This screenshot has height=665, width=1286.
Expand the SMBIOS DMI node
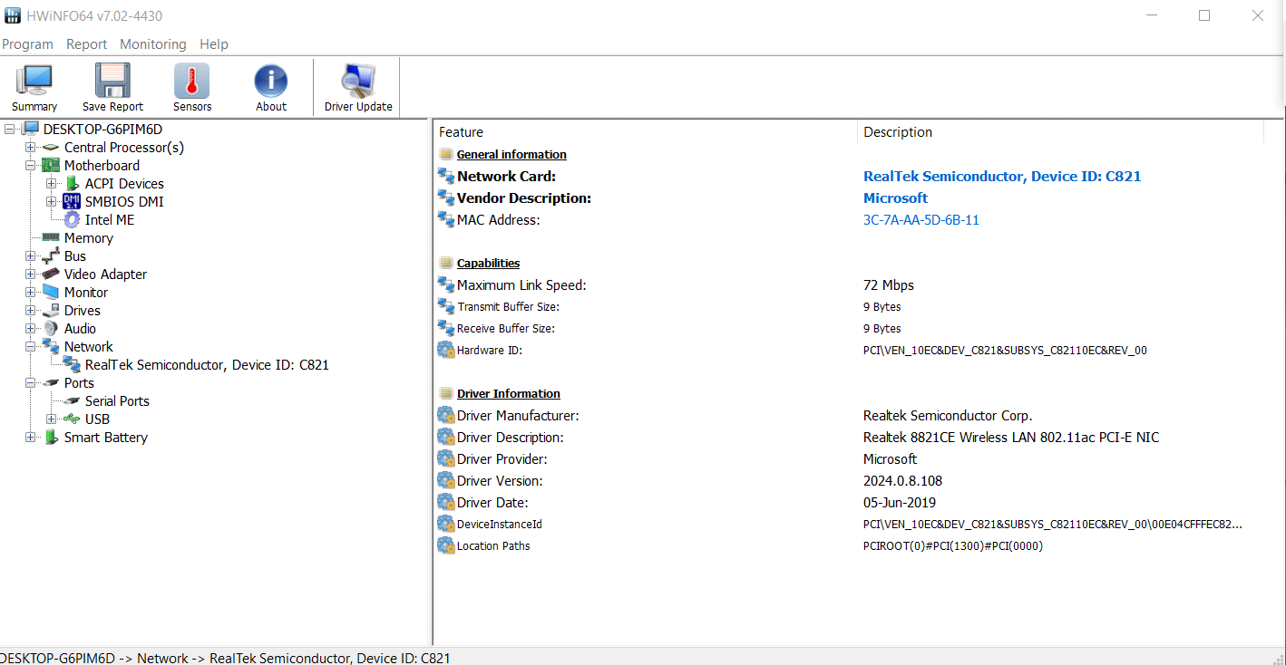pos(52,201)
